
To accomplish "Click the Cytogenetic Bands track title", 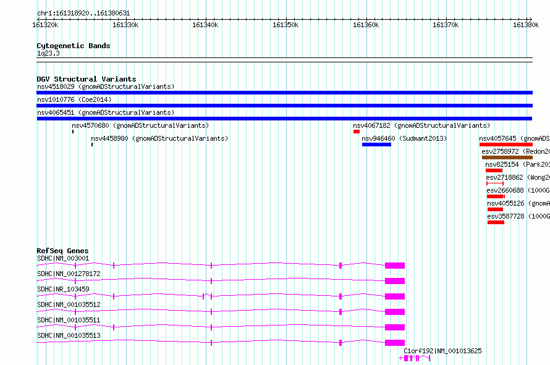I will coord(74,46).
